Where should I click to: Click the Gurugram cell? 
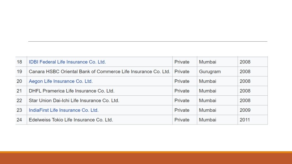coord(217,72)
